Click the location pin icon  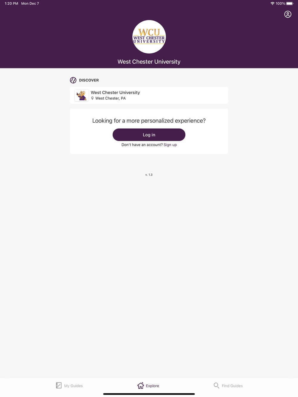coord(92,98)
